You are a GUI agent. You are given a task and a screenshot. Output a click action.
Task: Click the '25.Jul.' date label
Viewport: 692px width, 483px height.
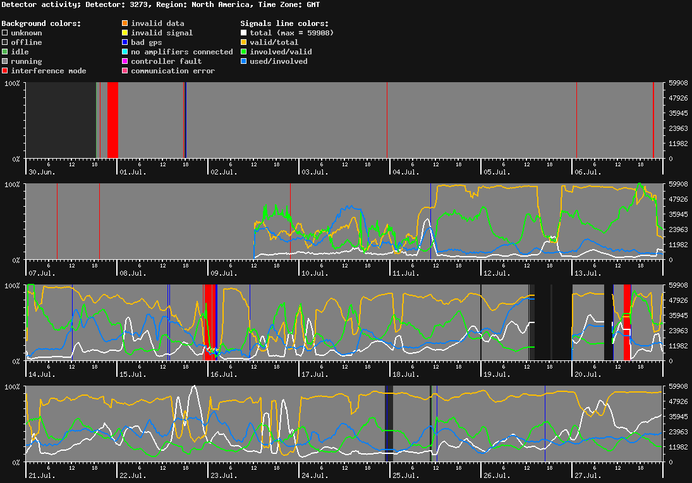(x=406, y=475)
